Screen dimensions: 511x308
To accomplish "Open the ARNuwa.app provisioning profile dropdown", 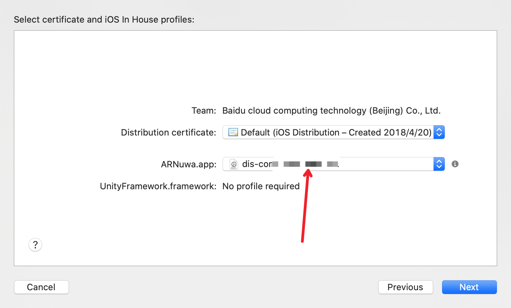I will tap(333, 164).
